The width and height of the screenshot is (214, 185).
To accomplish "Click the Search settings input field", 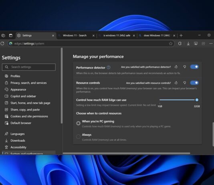I will click(x=29, y=67).
